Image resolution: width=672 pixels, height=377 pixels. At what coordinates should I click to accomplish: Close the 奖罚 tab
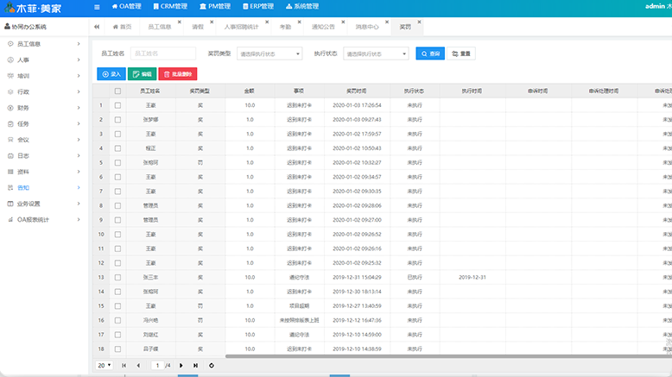point(420,22)
